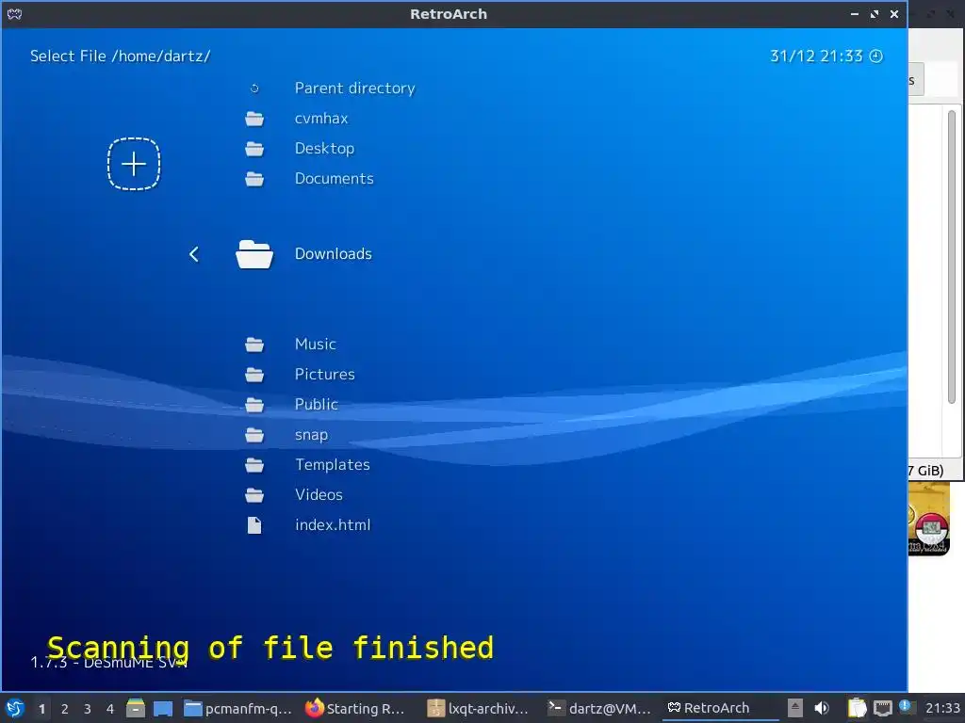The image size is (965, 723).
Task: Switch to virtual desktop 3
Action: pyautogui.click(x=88, y=709)
